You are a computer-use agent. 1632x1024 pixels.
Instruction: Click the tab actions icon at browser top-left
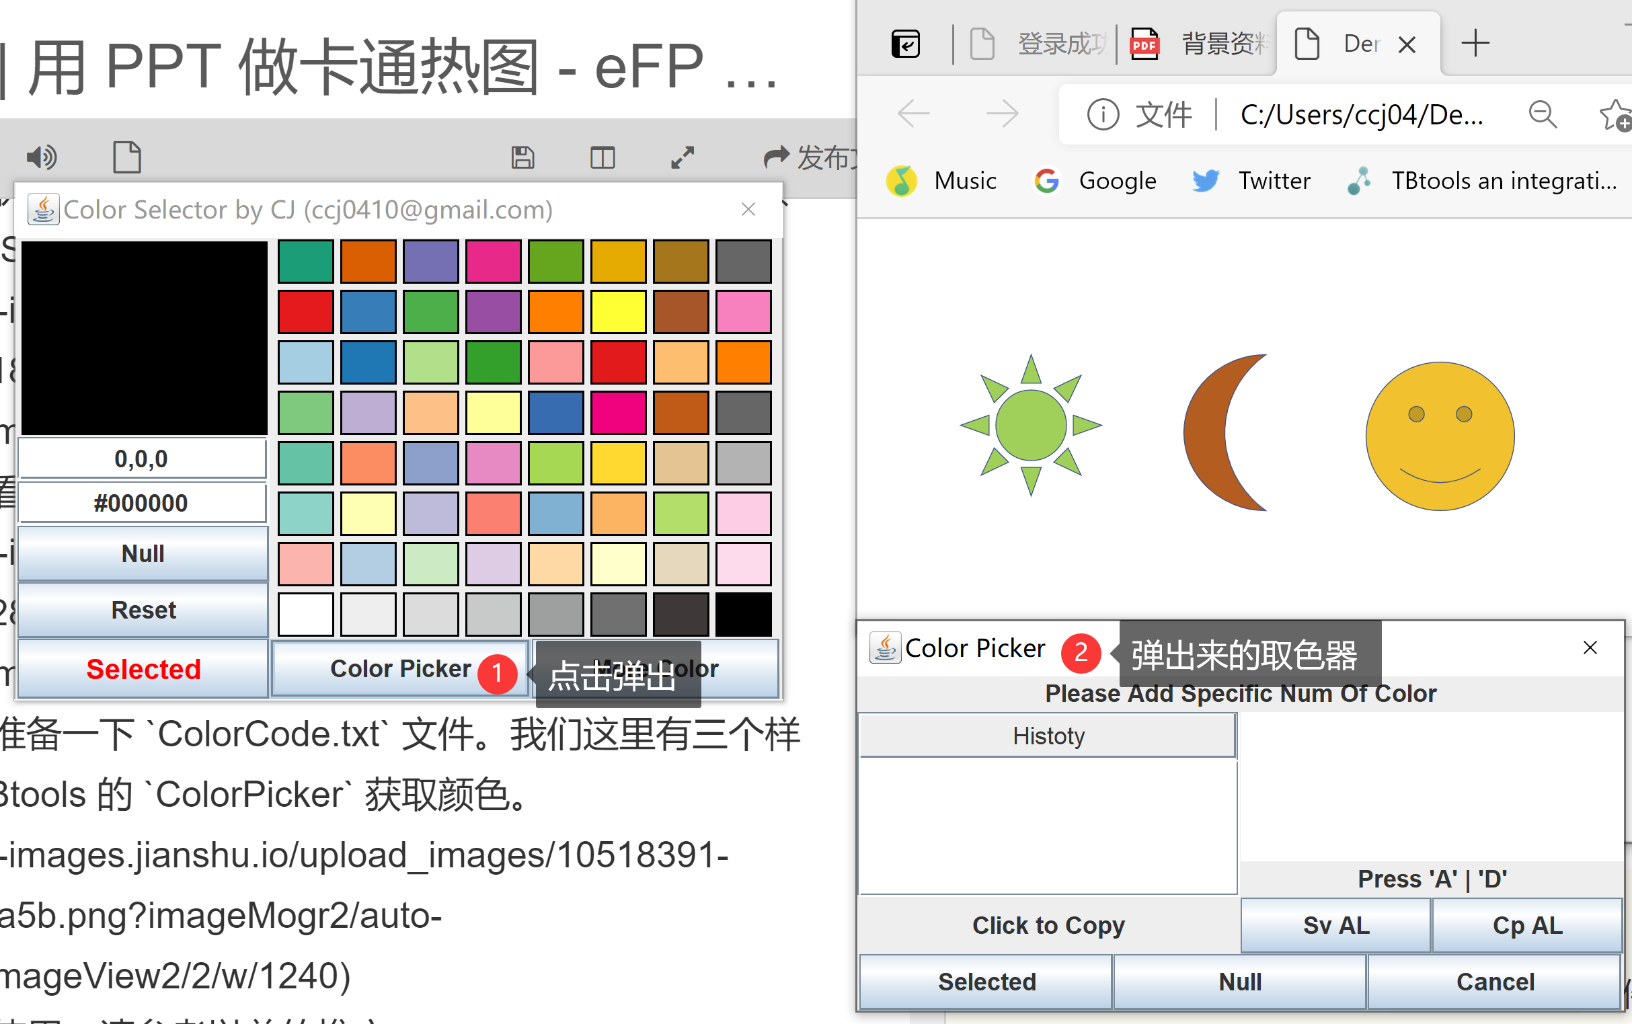(905, 44)
